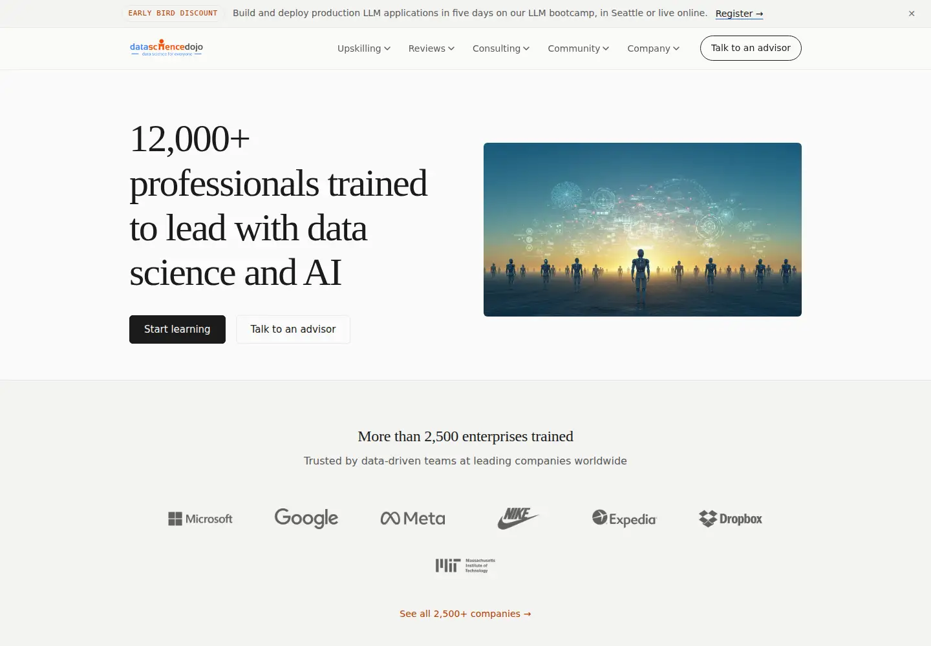
Task: Click the Nike swoosh logo
Action: [x=518, y=518]
